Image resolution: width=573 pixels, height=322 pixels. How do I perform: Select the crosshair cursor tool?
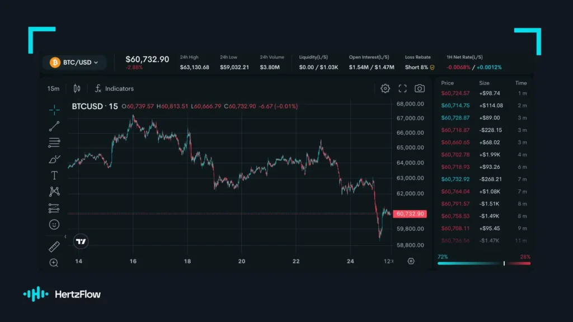tap(54, 110)
